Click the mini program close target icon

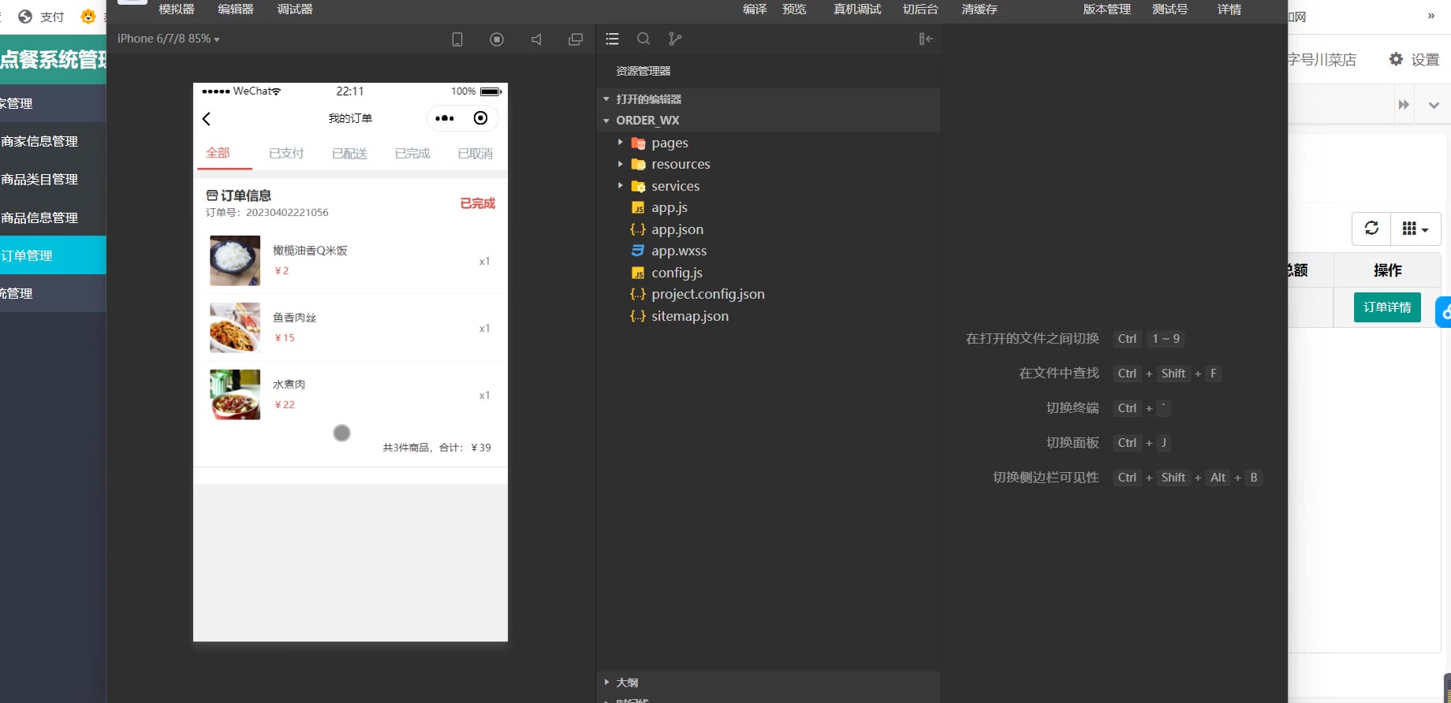click(x=480, y=118)
